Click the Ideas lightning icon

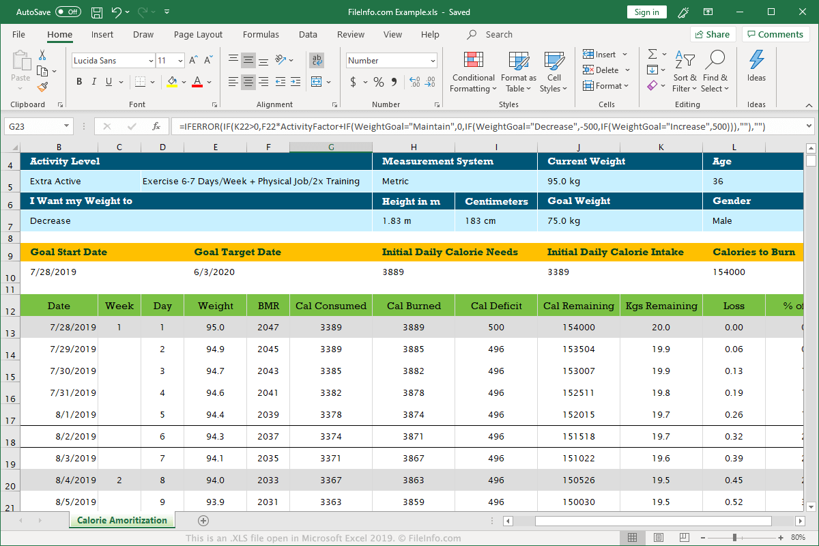coord(756,66)
